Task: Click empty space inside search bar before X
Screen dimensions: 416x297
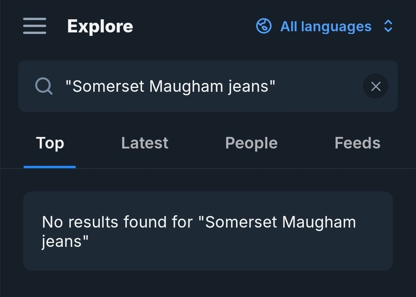Action: [318, 86]
